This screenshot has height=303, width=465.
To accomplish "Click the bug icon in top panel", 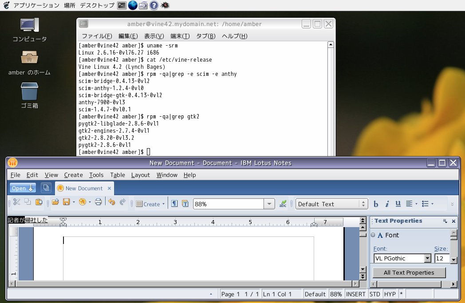I will (x=165, y=5).
